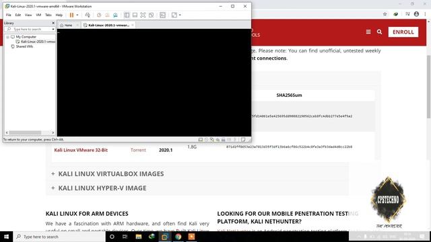Close the Home tab
This screenshot has height=242, width=431.
point(77,26)
